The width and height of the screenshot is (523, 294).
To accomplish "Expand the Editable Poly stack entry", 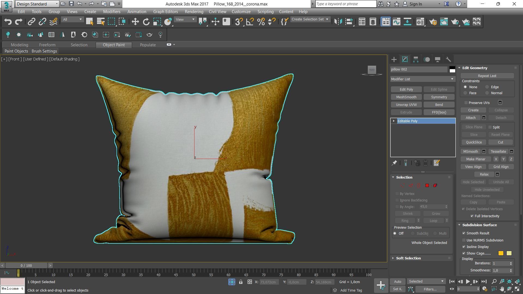I will coord(394,121).
